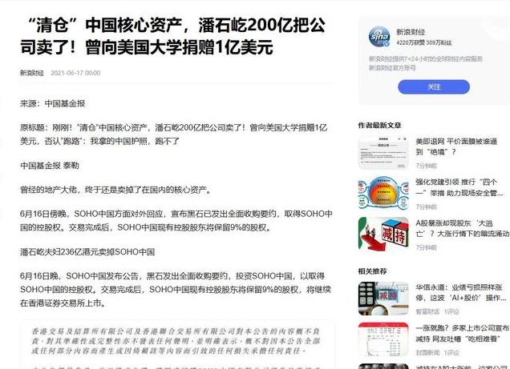The height and width of the screenshot is (369, 510).
Task: Click thumbnail next to 华信永道 article
Action: (x=383, y=299)
